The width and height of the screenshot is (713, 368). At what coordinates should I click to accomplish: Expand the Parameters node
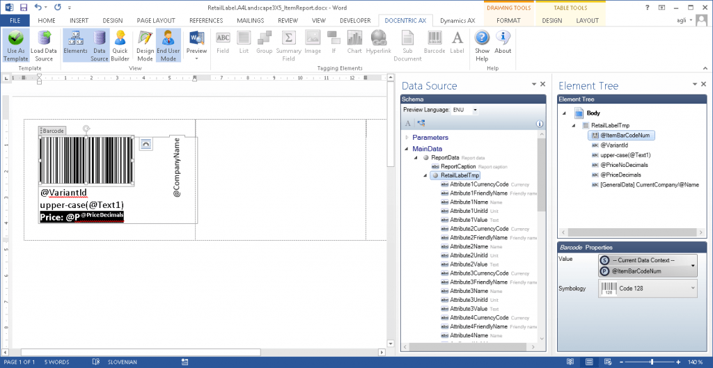[x=407, y=137]
